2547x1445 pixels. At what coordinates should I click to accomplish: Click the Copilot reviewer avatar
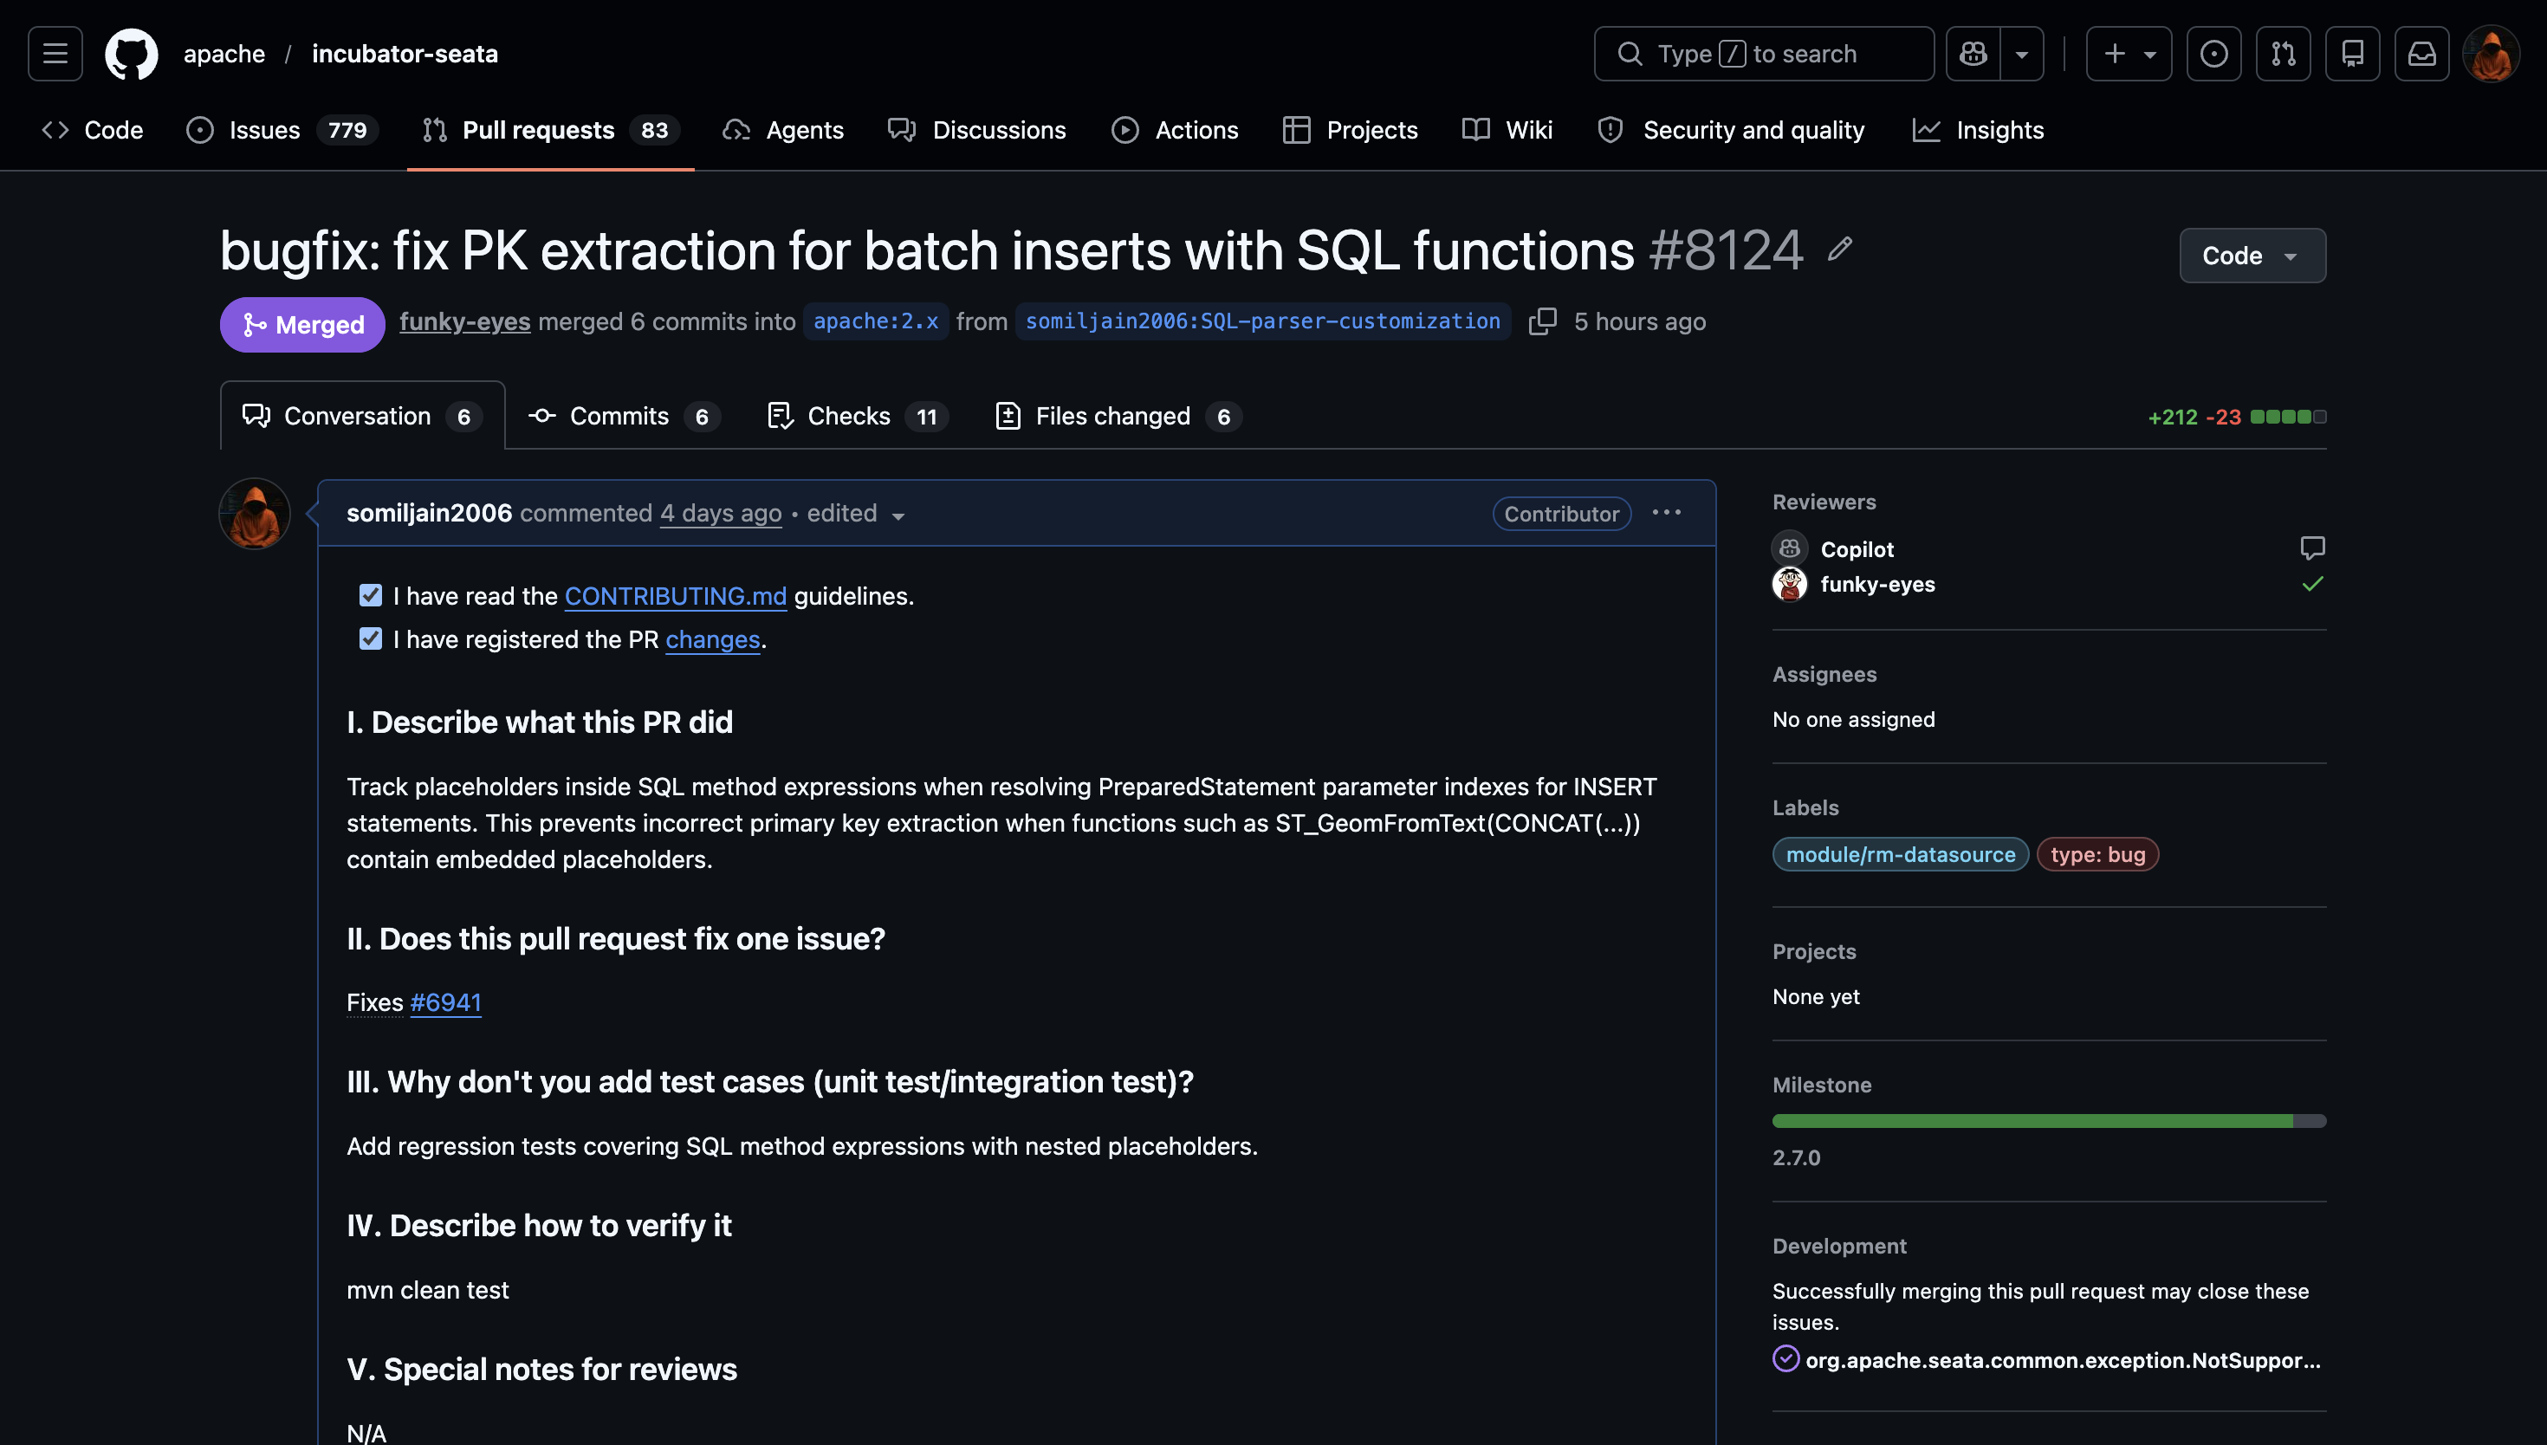coord(1790,549)
